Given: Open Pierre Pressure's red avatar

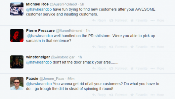Looking at the screenshot, I should 17,35.
